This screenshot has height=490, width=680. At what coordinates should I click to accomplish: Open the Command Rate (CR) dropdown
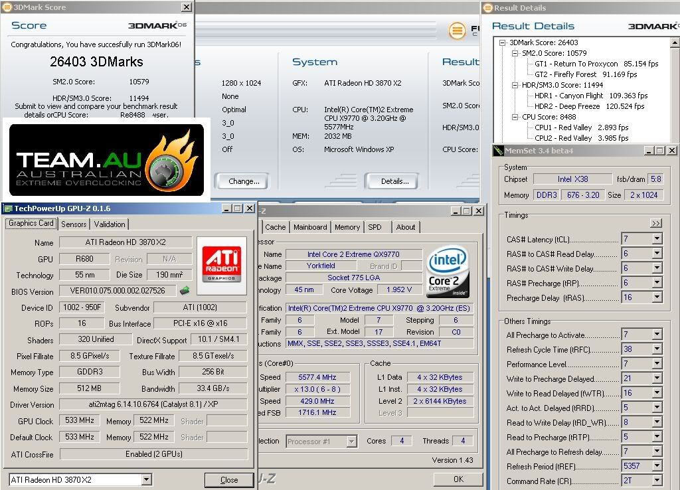657,481
